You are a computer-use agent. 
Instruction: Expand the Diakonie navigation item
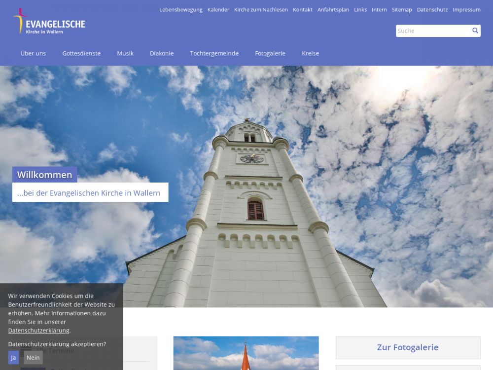click(162, 53)
